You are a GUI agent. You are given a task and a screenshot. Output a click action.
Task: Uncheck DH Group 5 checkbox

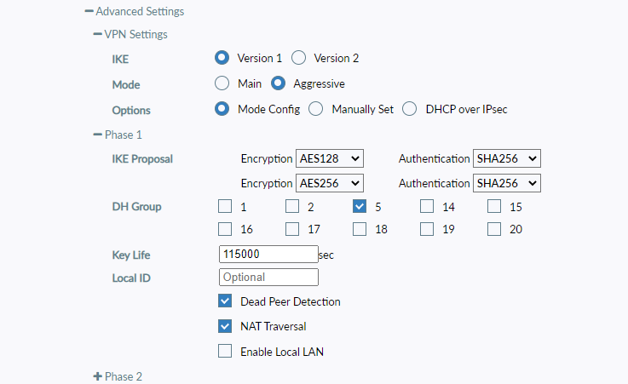click(x=360, y=206)
